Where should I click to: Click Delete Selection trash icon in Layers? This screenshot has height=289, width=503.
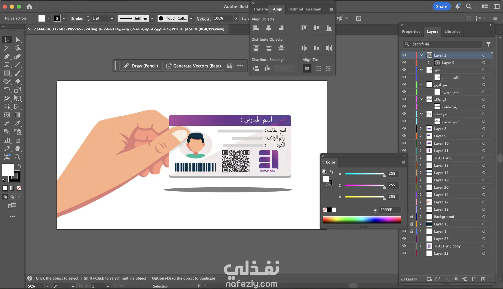(483, 279)
